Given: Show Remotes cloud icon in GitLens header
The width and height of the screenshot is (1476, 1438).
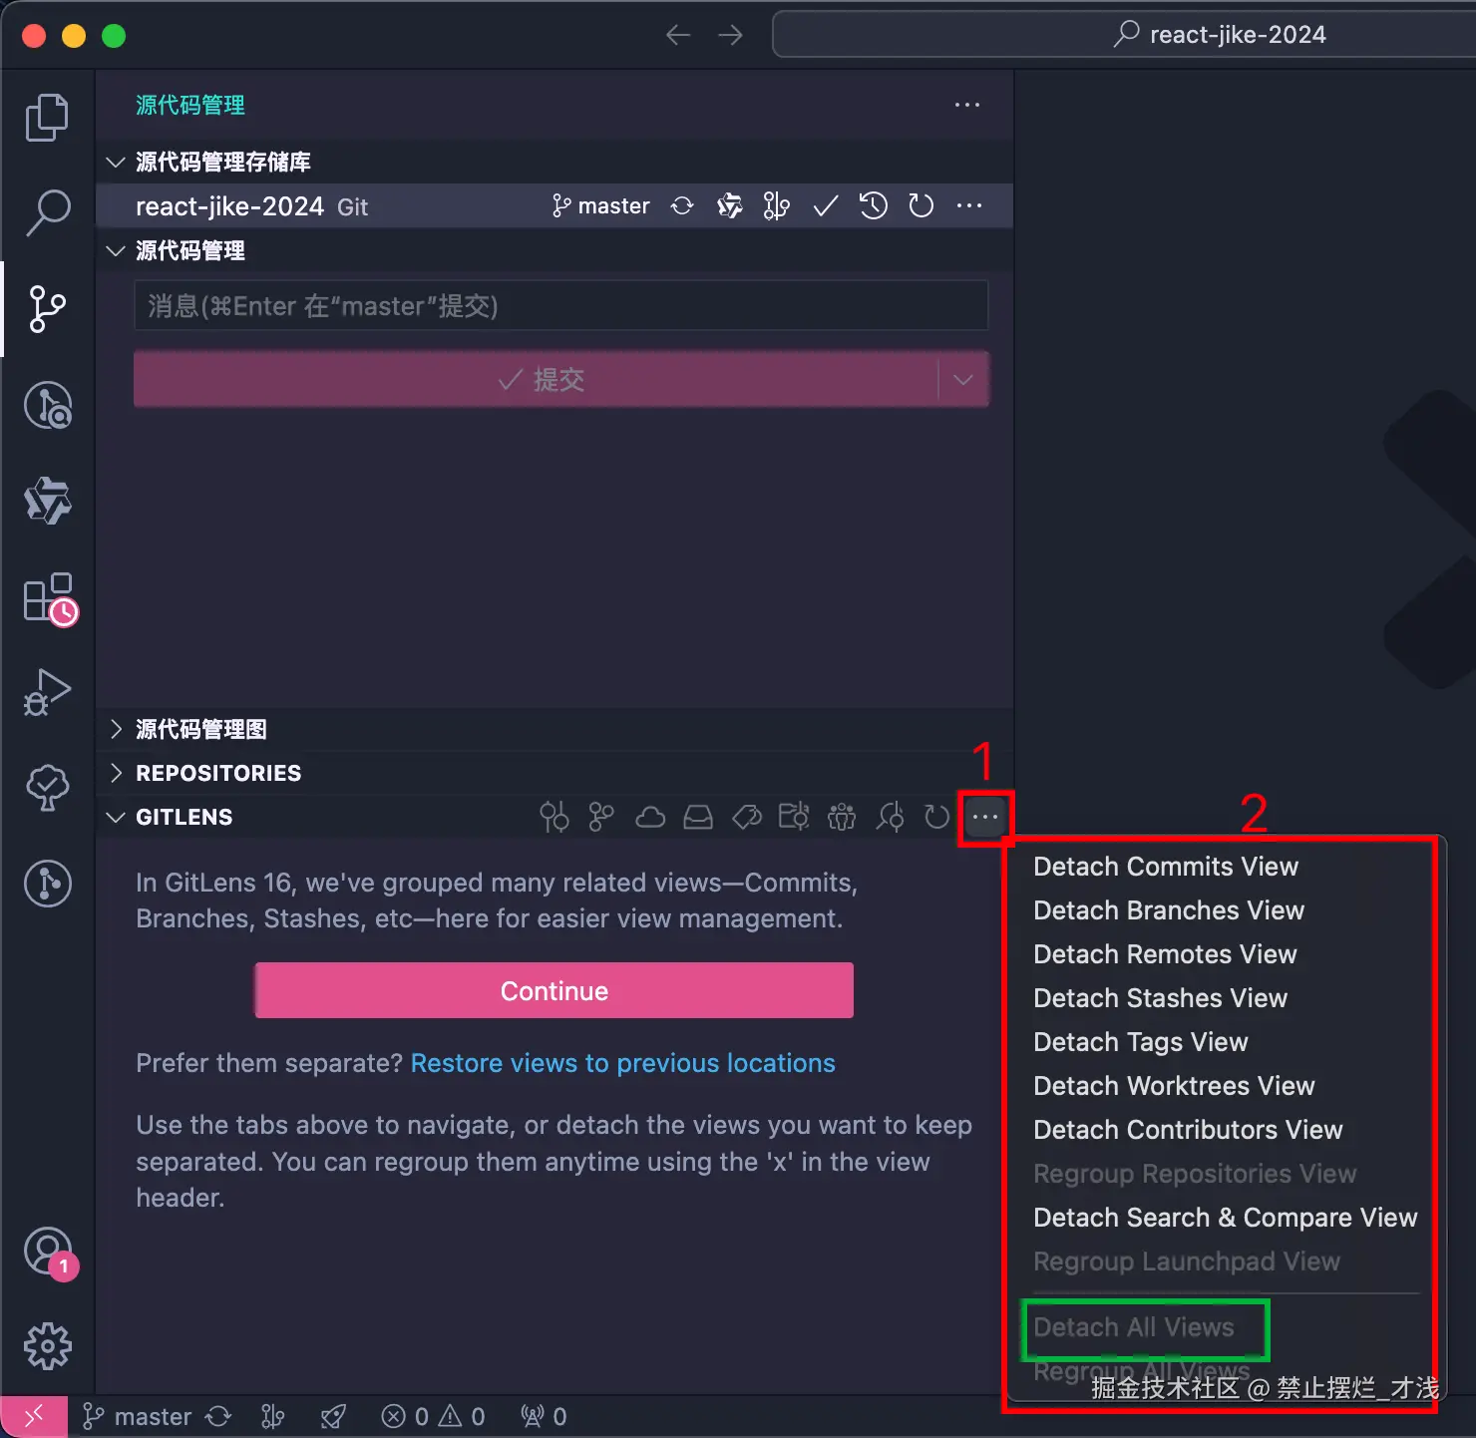Looking at the screenshot, I should point(650,818).
